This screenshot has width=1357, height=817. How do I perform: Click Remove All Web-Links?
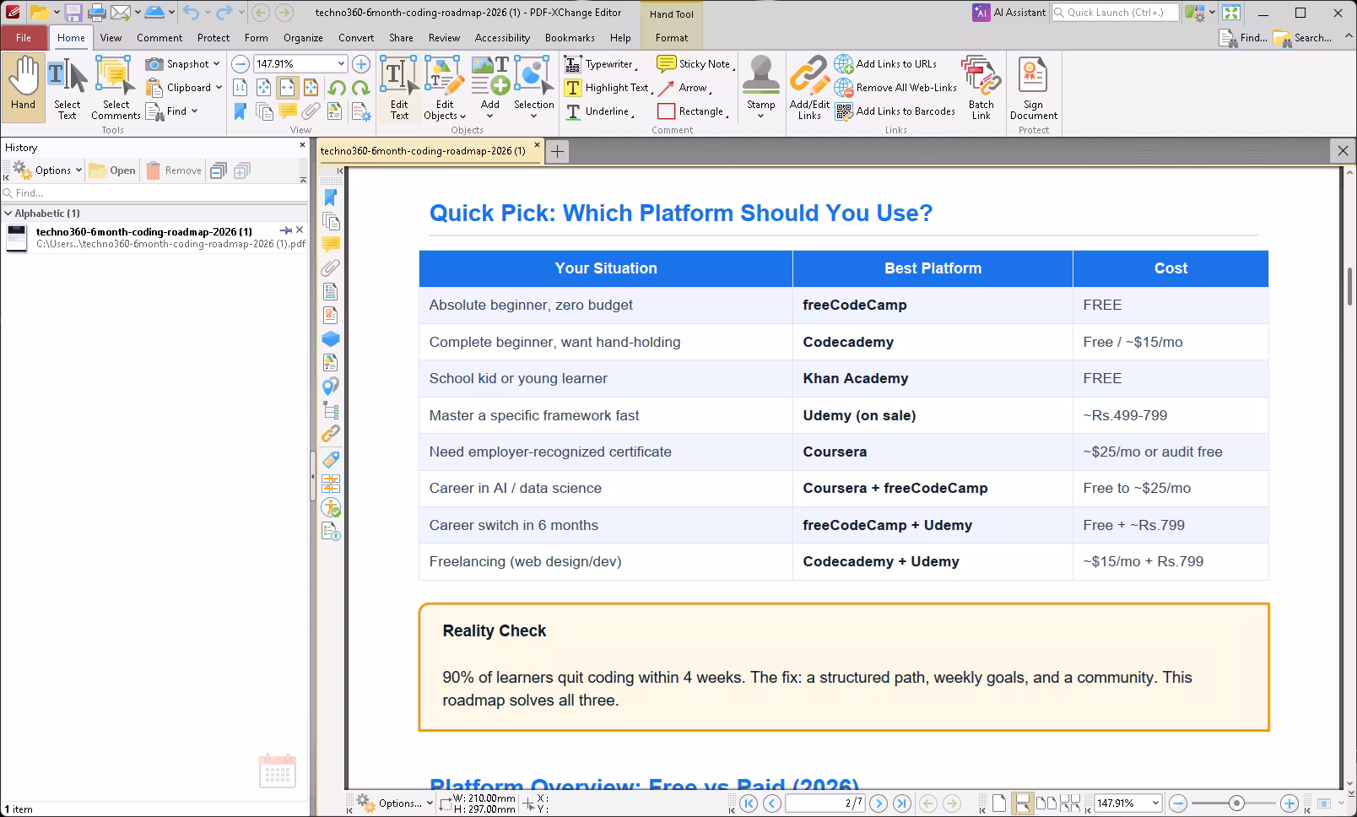(896, 88)
